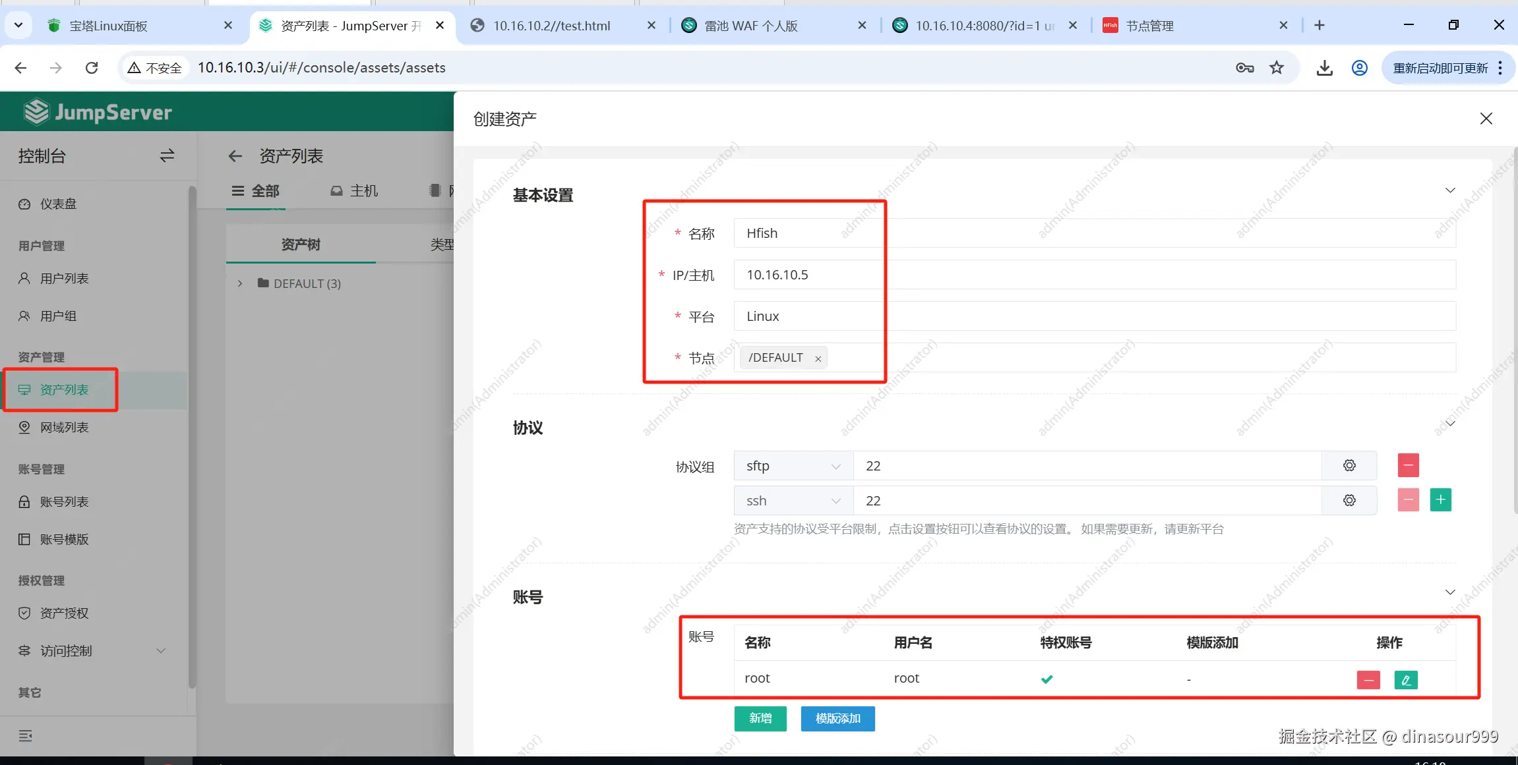The width and height of the screenshot is (1518, 765).
Task: Edit the root account entry
Action: [x=1406, y=679]
